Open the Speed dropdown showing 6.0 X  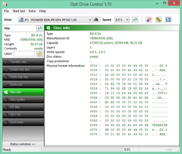coord(122,20)
